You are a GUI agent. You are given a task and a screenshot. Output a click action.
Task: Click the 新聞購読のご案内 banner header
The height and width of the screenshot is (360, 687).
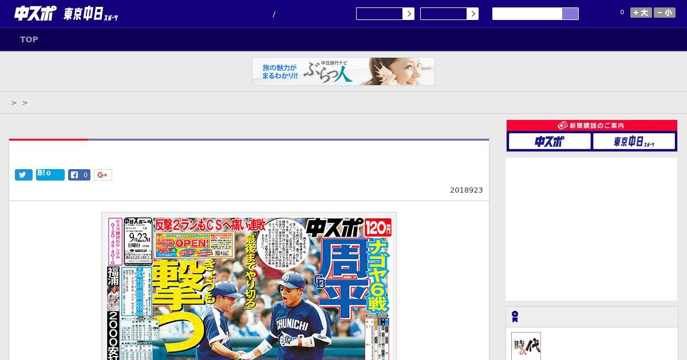coord(592,126)
